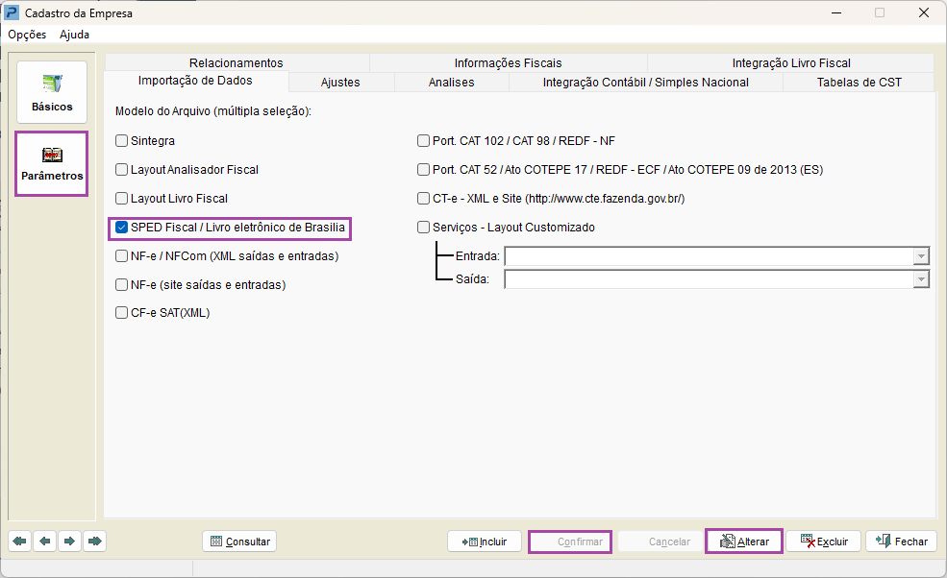947x578 pixels.
Task: Switch to the Tabelas de CST tab
Action: point(859,83)
